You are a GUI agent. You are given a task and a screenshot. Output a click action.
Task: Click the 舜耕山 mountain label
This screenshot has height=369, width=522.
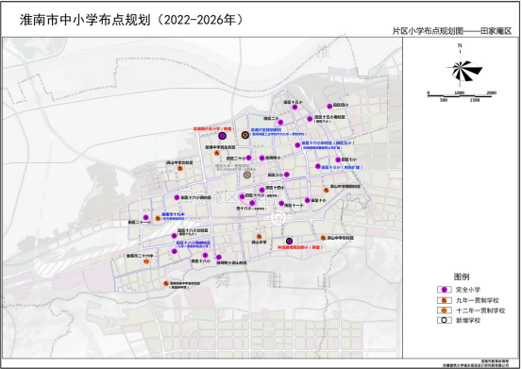pos(273,281)
